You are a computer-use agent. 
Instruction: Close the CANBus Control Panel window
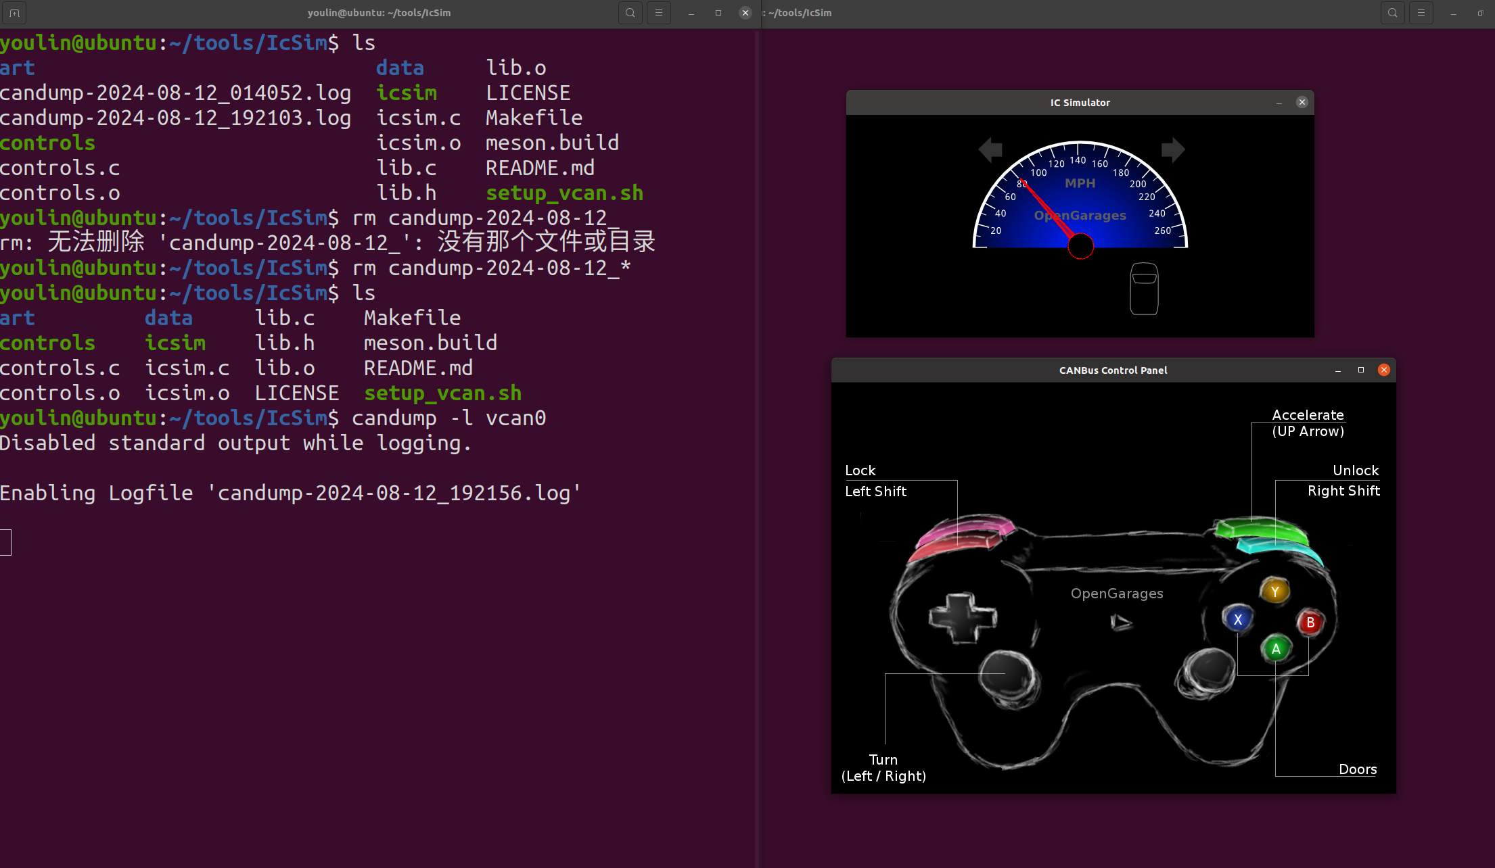pos(1383,370)
